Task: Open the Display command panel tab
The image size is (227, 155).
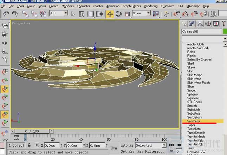Action: [x=216, y=24]
